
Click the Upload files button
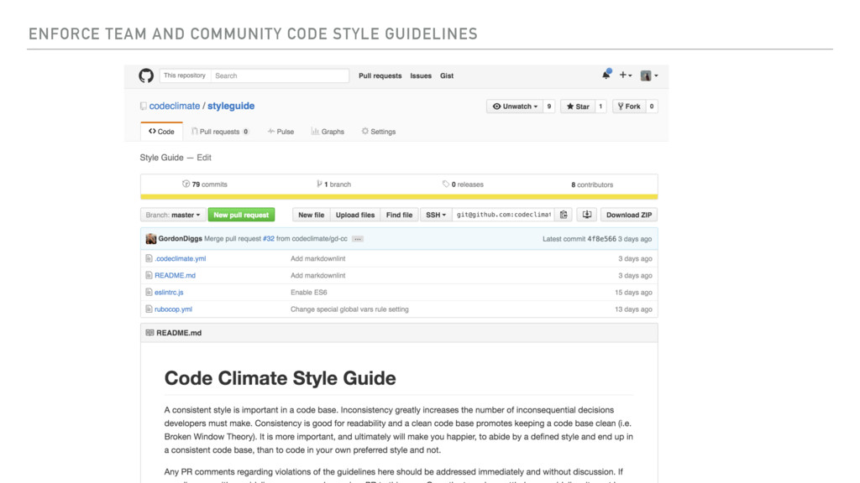tap(355, 215)
